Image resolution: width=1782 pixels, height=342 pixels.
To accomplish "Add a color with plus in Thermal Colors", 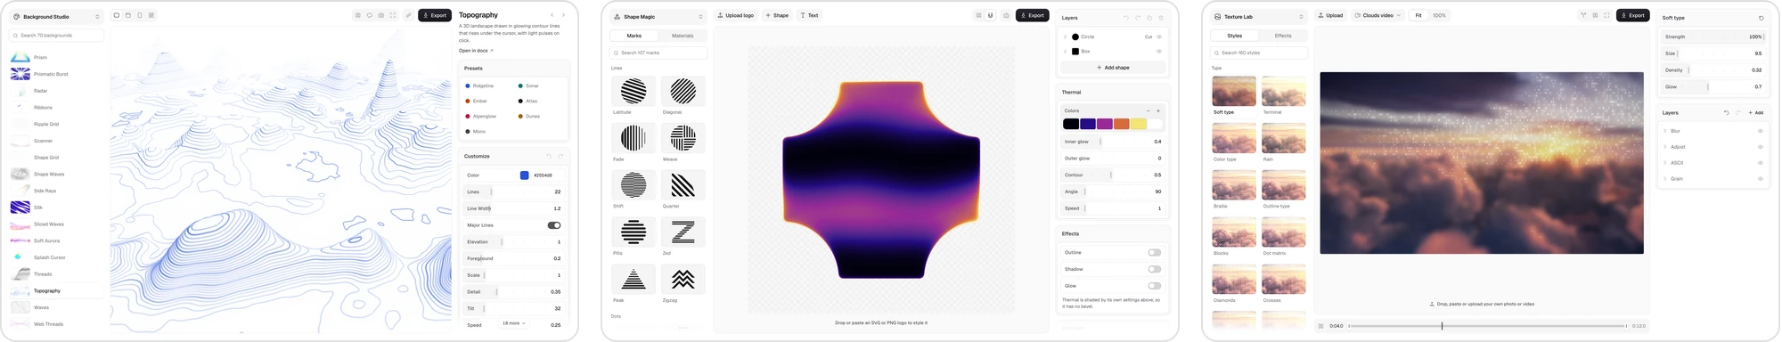I will [x=1158, y=111].
